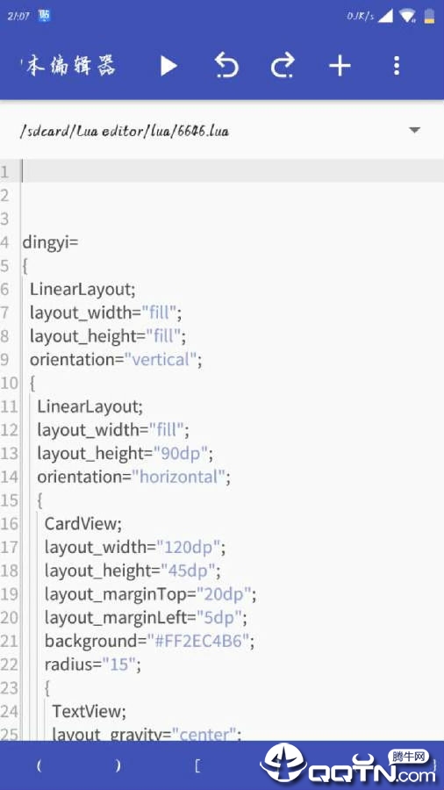Insert left parenthesis from symbol bar
The width and height of the screenshot is (444, 790).
coord(39,765)
